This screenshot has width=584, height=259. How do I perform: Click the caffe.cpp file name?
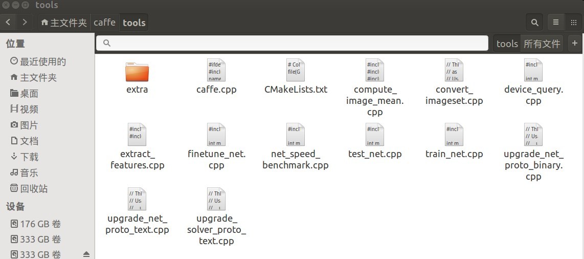tap(216, 90)
